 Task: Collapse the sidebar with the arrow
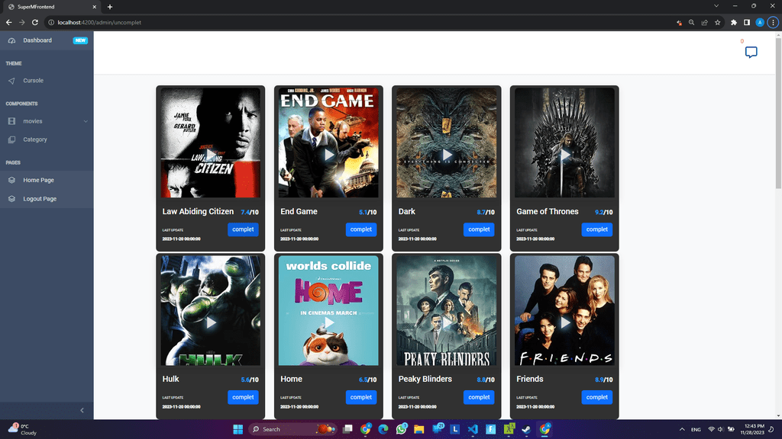coord(82,411)
